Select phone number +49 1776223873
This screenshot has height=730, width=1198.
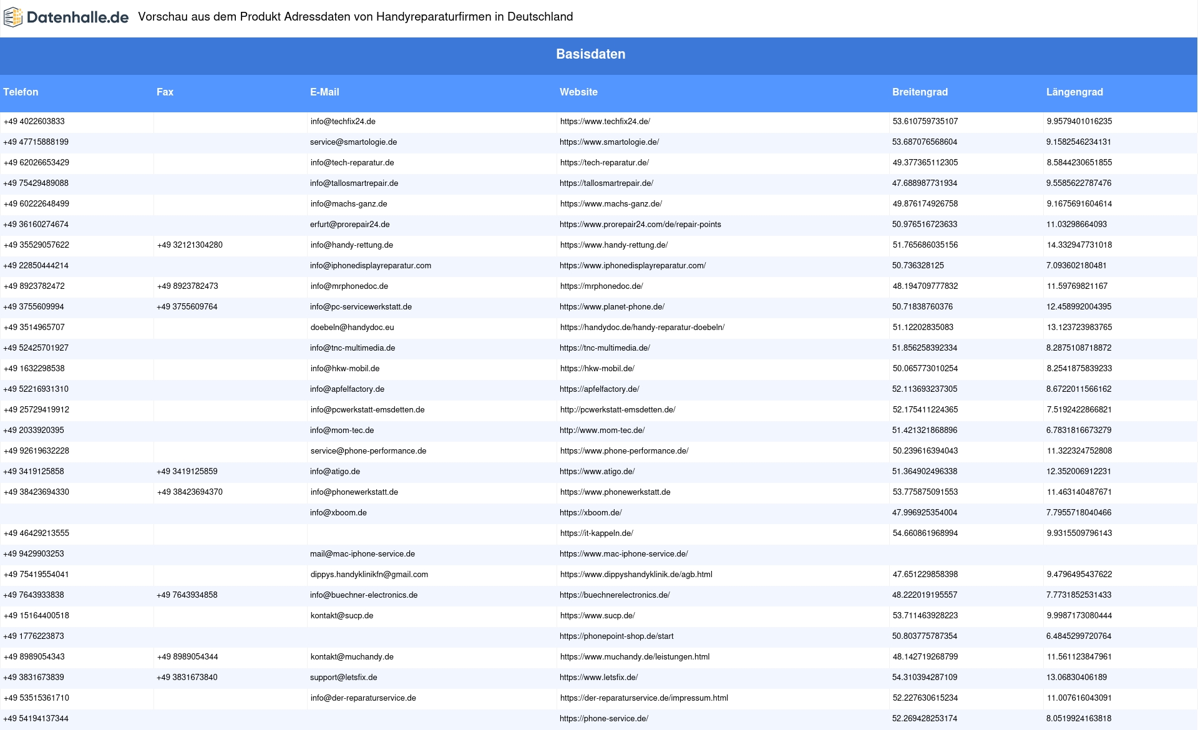point(34,636)
